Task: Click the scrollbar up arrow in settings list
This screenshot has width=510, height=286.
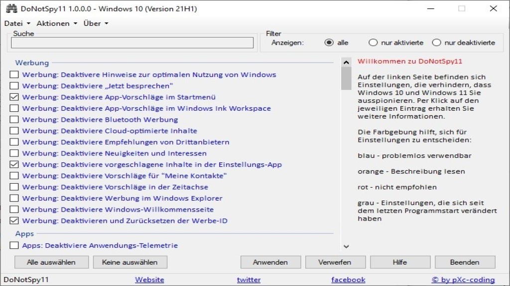Action: point(346,62)
